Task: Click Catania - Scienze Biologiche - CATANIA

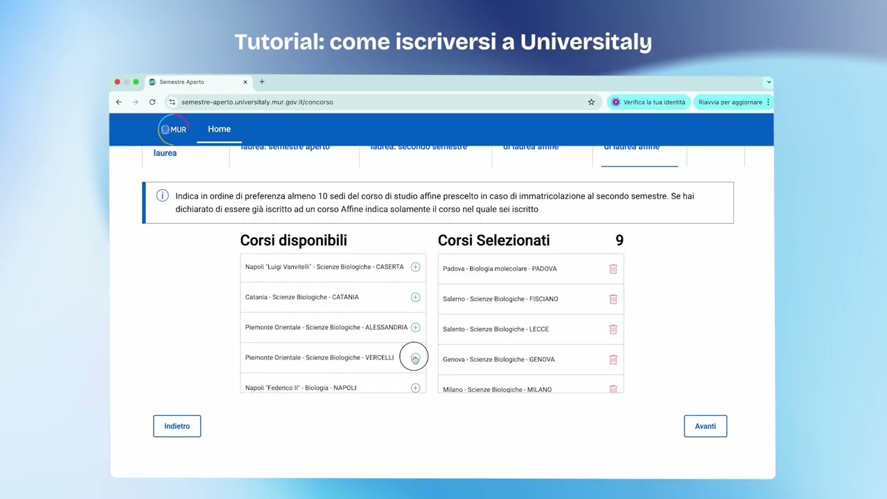Action: pyautogui.click(x=302, y=297)
